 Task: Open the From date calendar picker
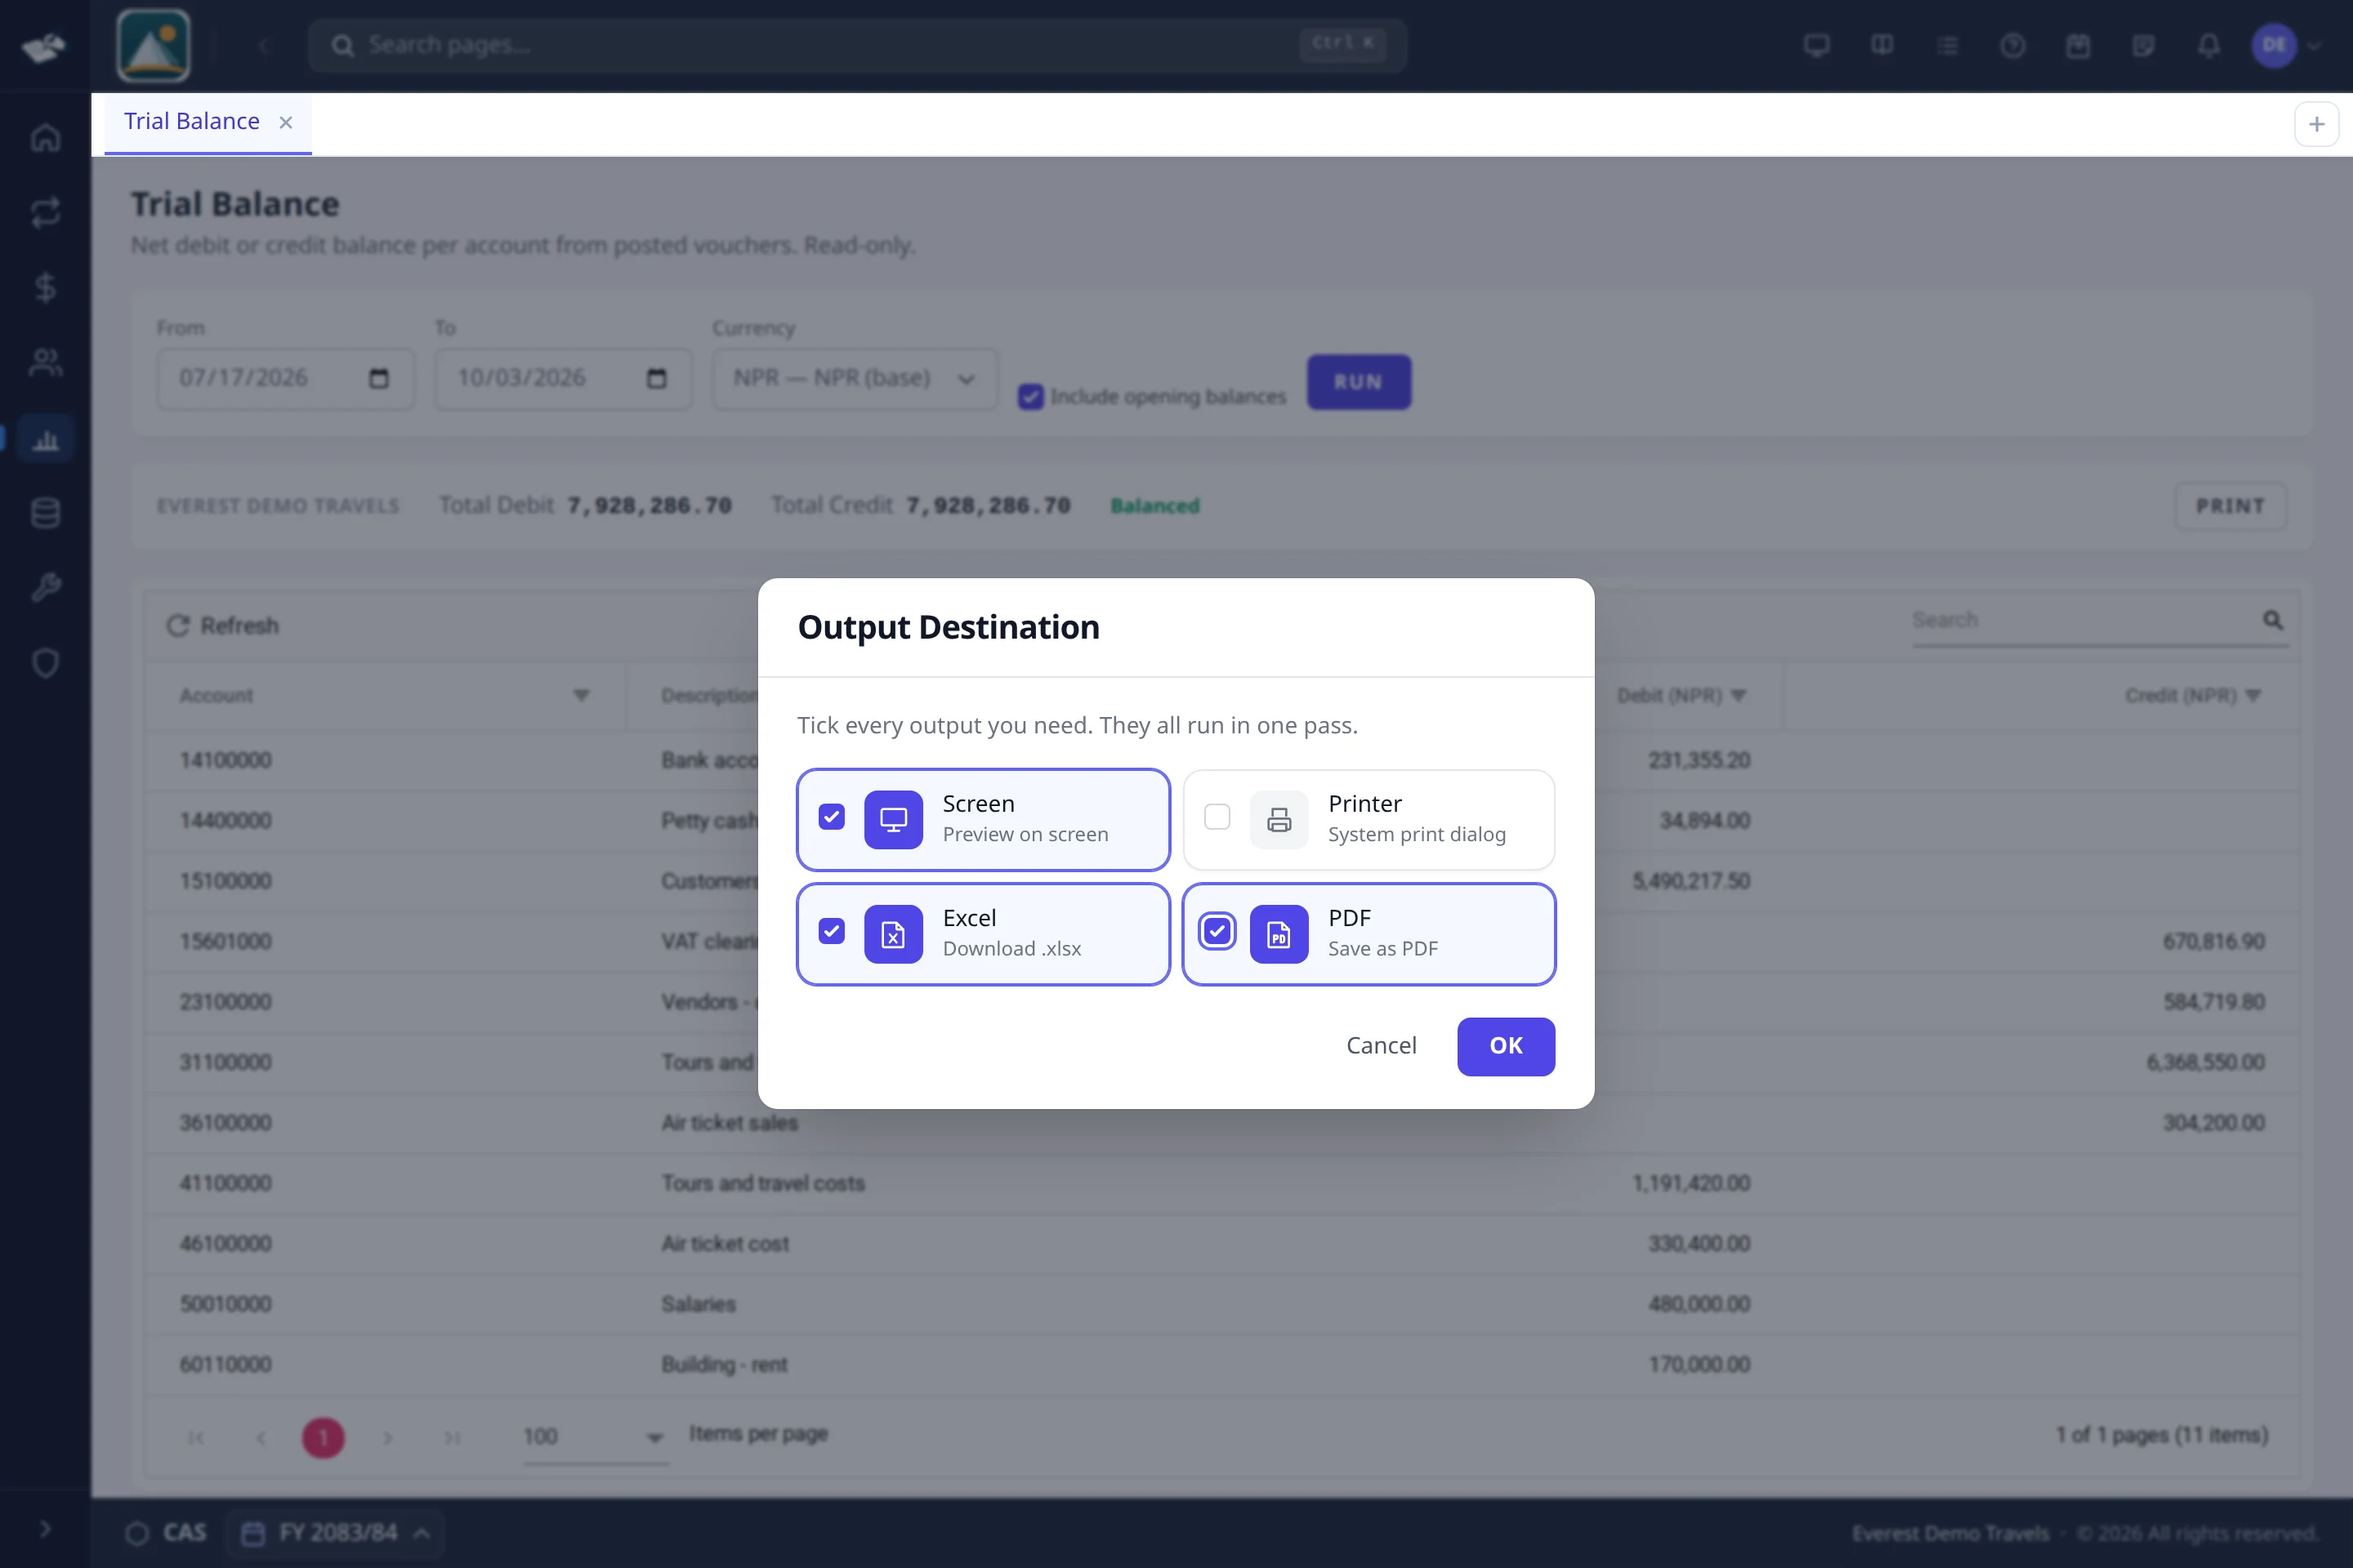click(x=378, y=378)
